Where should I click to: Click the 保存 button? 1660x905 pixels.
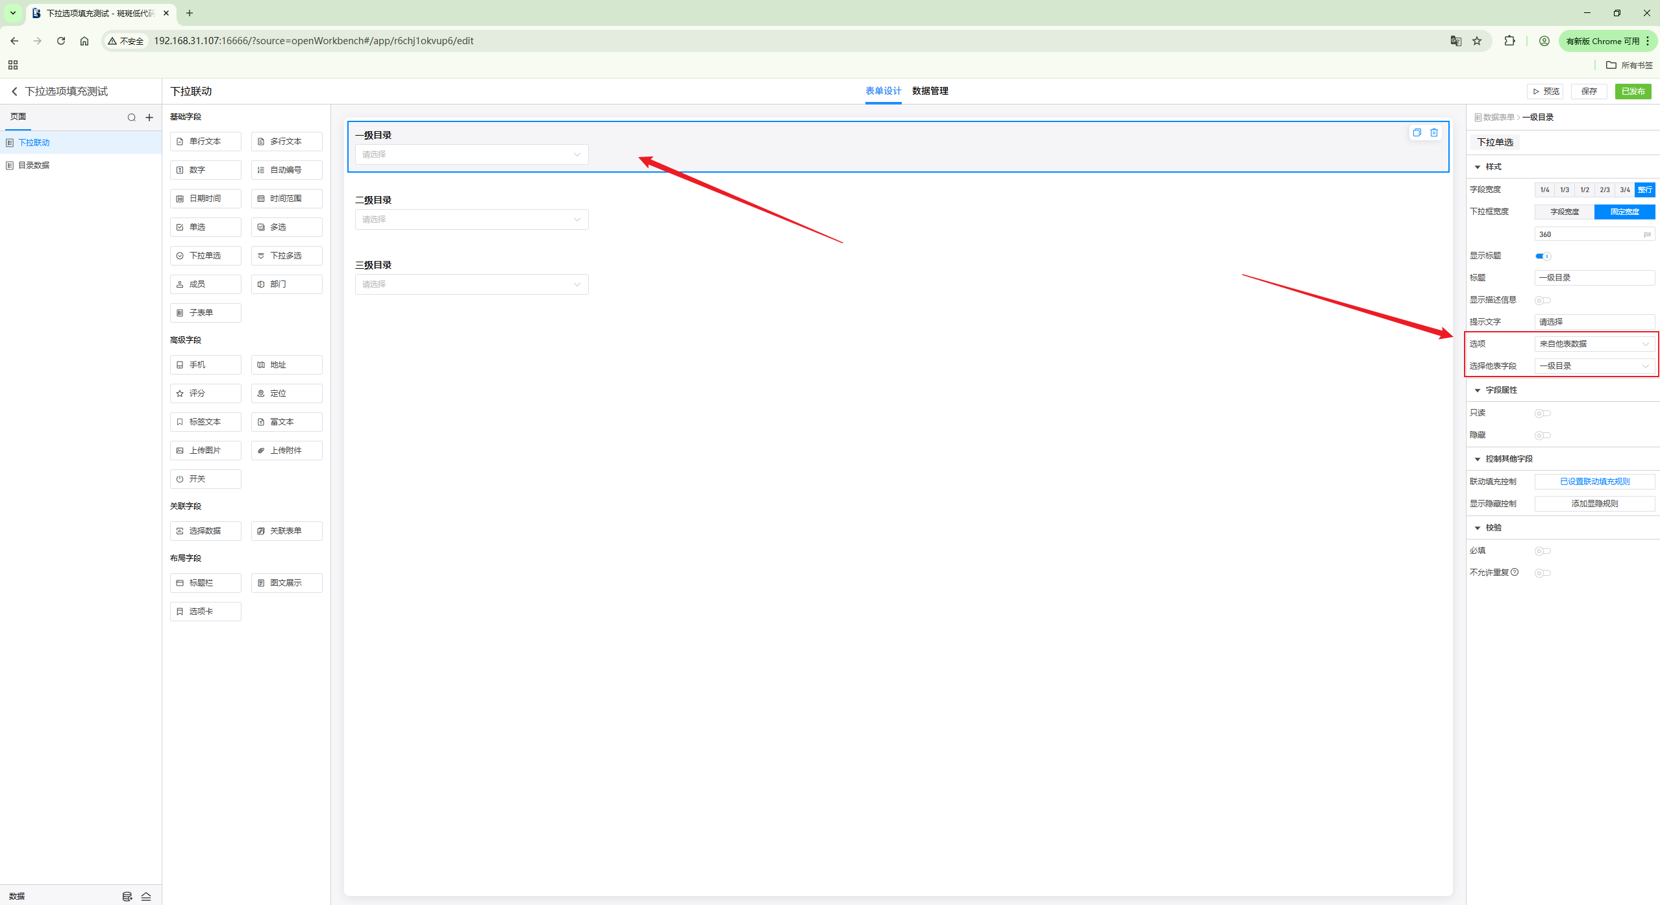click(x=1589, y=92)
